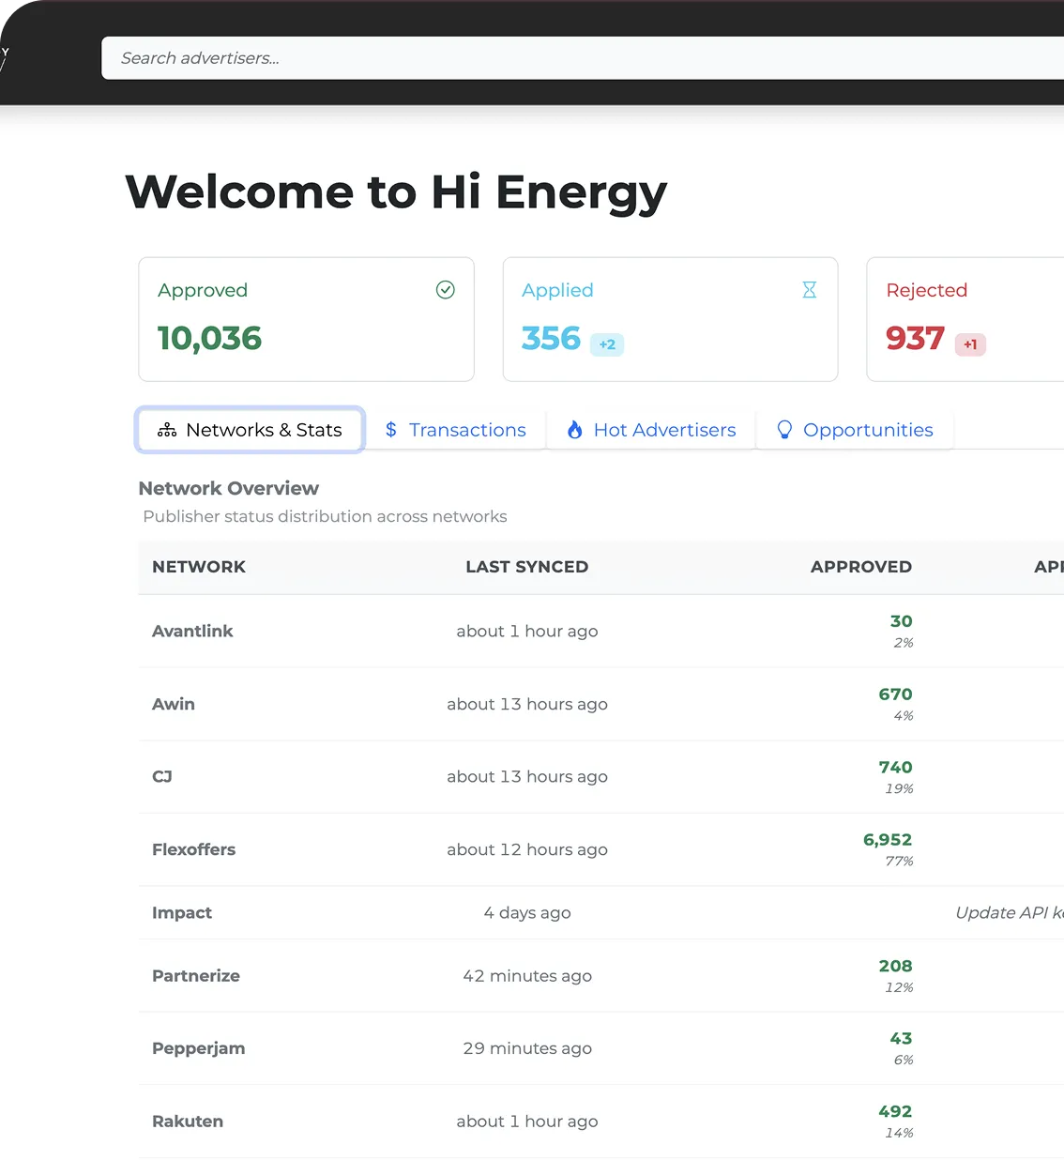Image resolution: width=1064 pixels, height=1160 pixels.
Task: Click Flexoffers' 77% approved percentage
Action: pos(899,861)
